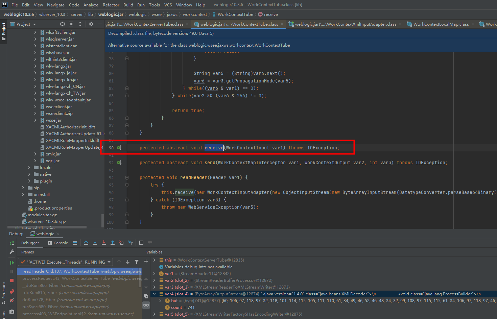
Task: Click override gutter icon on line 92
Action: 119,163
